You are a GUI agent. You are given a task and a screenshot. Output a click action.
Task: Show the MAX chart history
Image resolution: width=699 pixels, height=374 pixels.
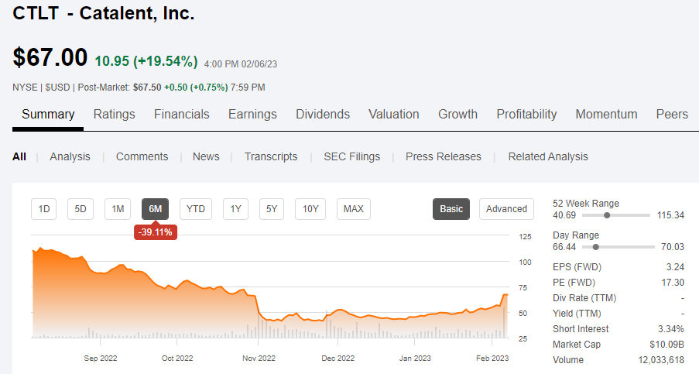[353, 209]
